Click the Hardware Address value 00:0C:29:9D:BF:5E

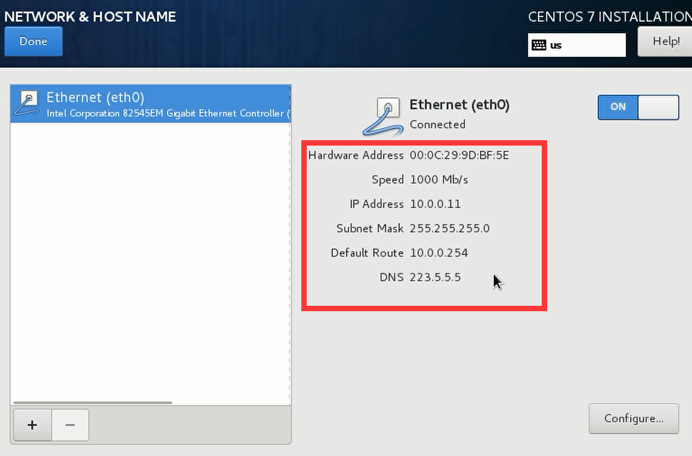click(459, 155)
